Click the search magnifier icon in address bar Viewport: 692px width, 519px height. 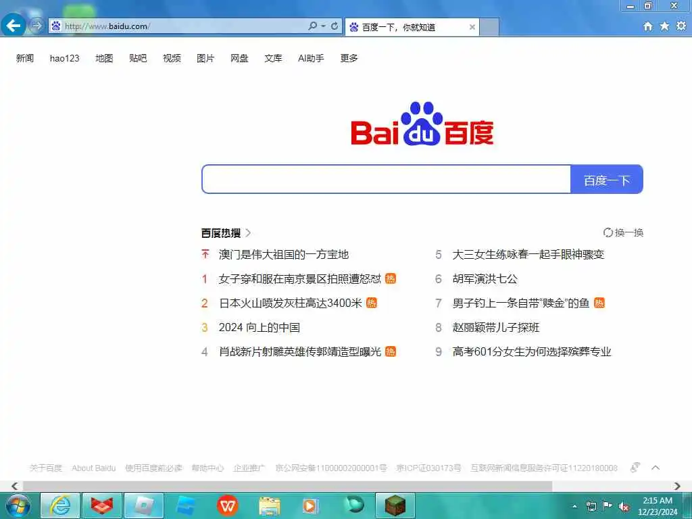[x=312, y=26]
